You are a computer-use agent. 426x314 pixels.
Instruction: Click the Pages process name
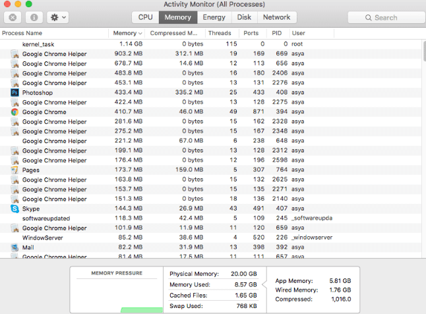click(x=31, y=170)
